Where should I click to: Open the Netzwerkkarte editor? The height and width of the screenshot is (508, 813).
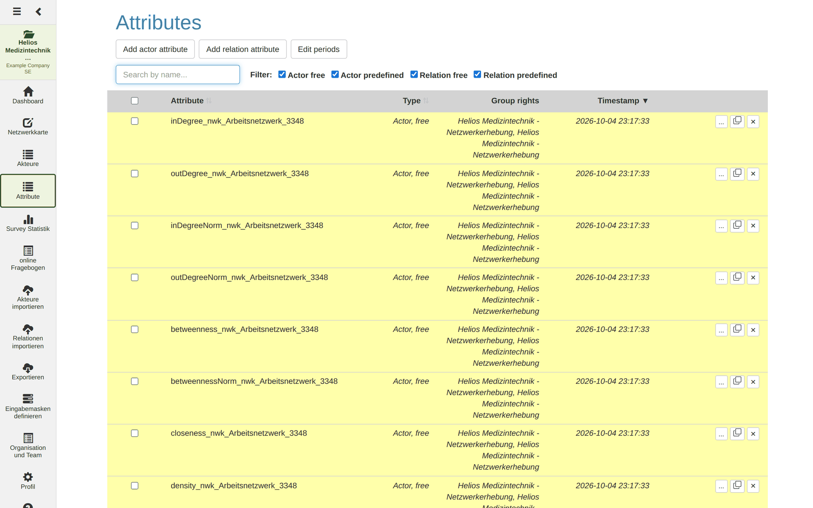(x=28, y=126)
